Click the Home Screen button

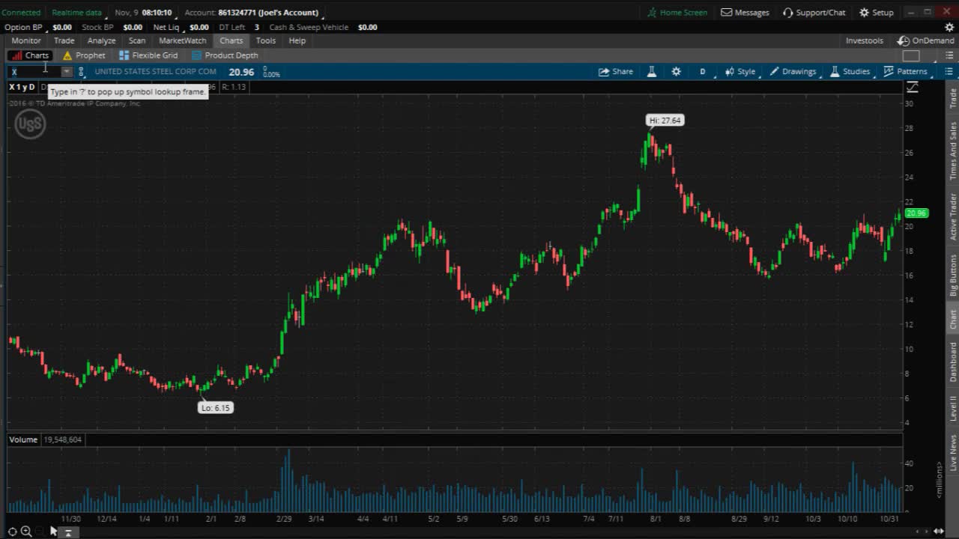tap(677, 13)
